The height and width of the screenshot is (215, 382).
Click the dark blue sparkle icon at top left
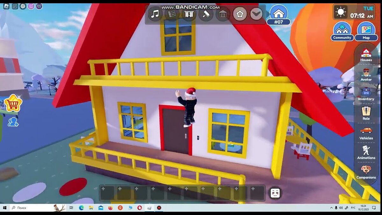click(x=39, y=6)
